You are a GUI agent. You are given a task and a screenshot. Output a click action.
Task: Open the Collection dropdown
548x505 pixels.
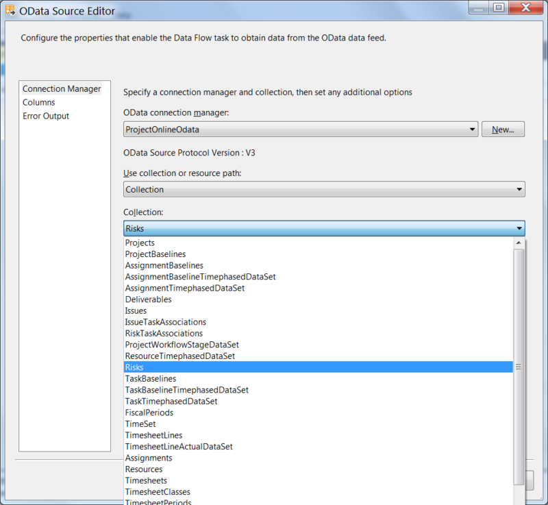tap(519, 227)
